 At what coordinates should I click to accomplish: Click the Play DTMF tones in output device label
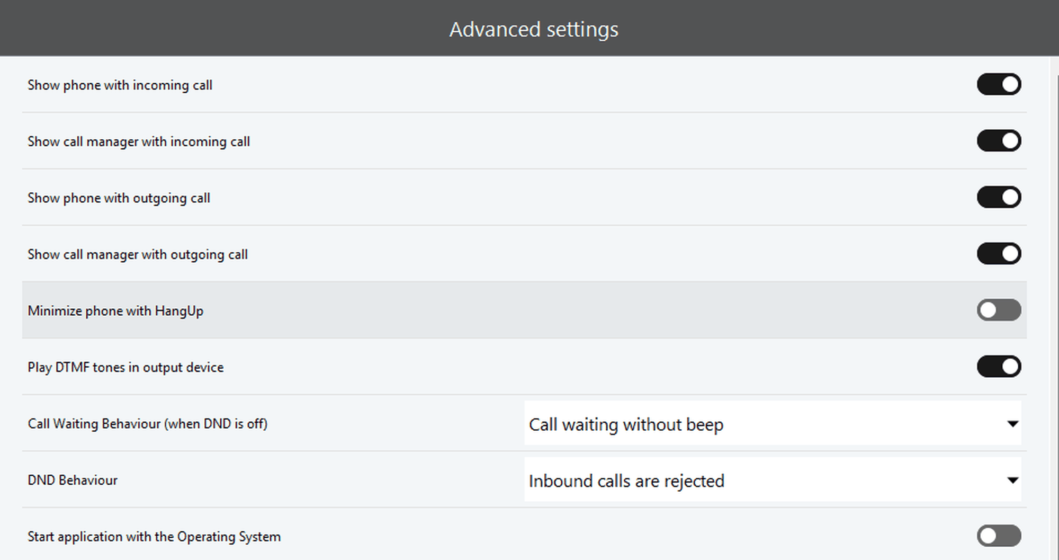pyautogui.click(x=125, y=367)
